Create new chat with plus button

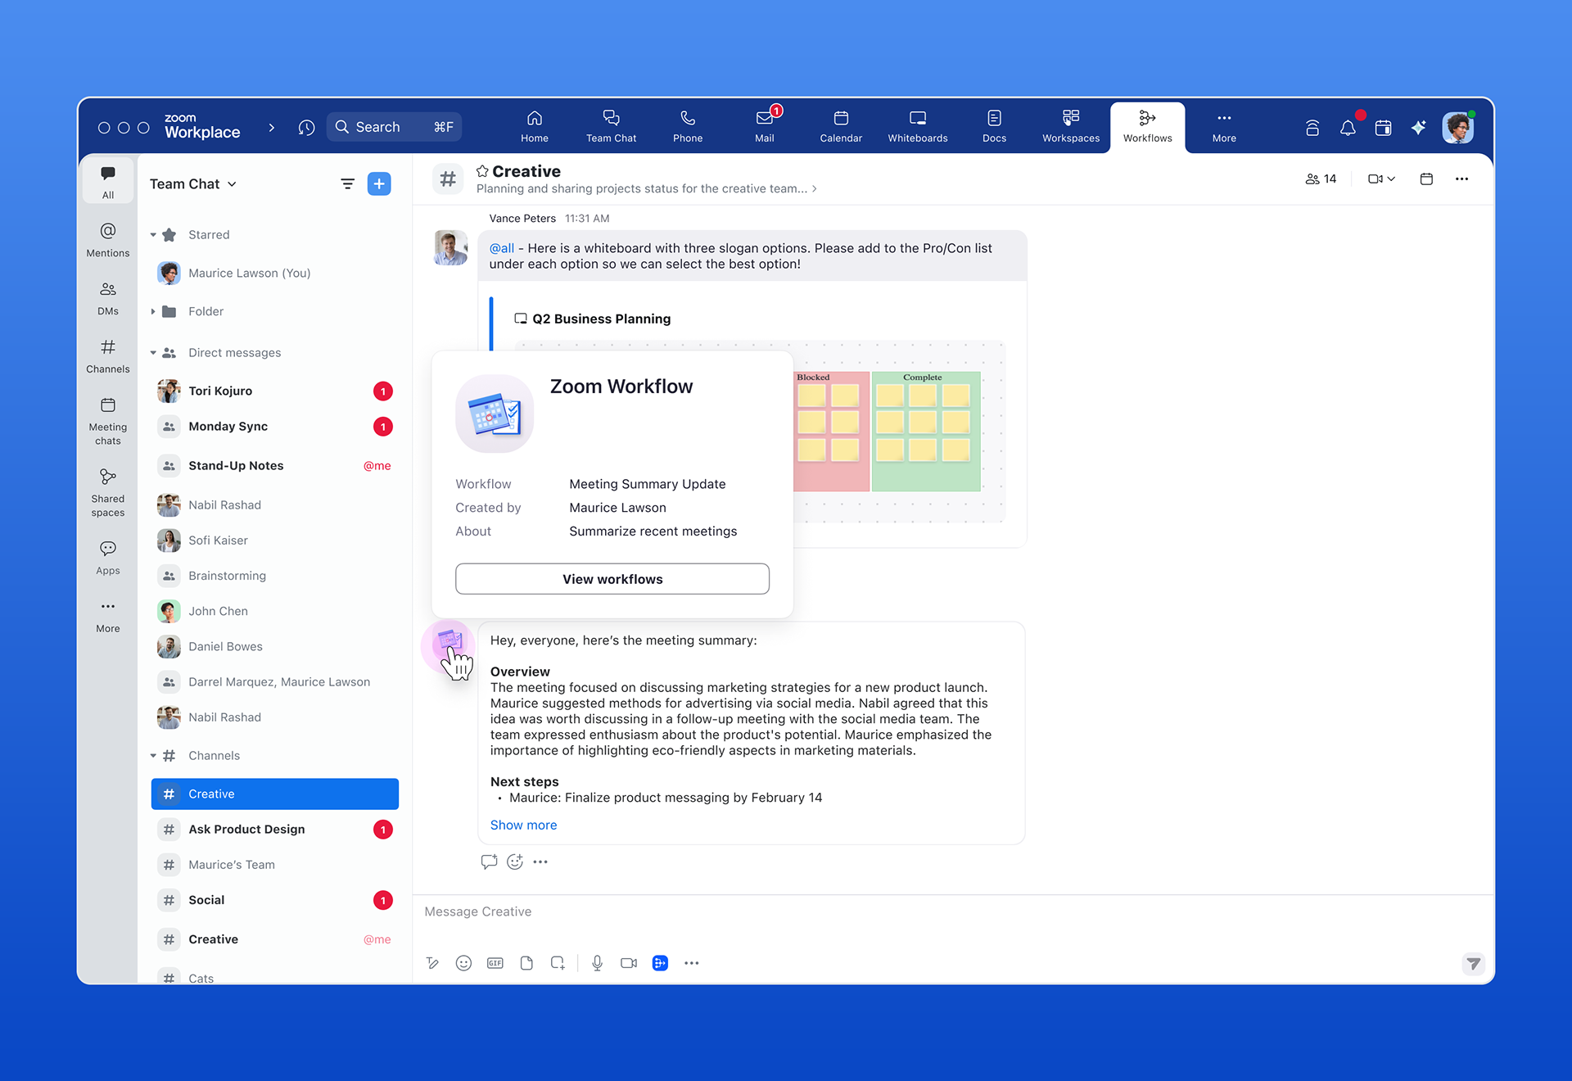[379, 183]
